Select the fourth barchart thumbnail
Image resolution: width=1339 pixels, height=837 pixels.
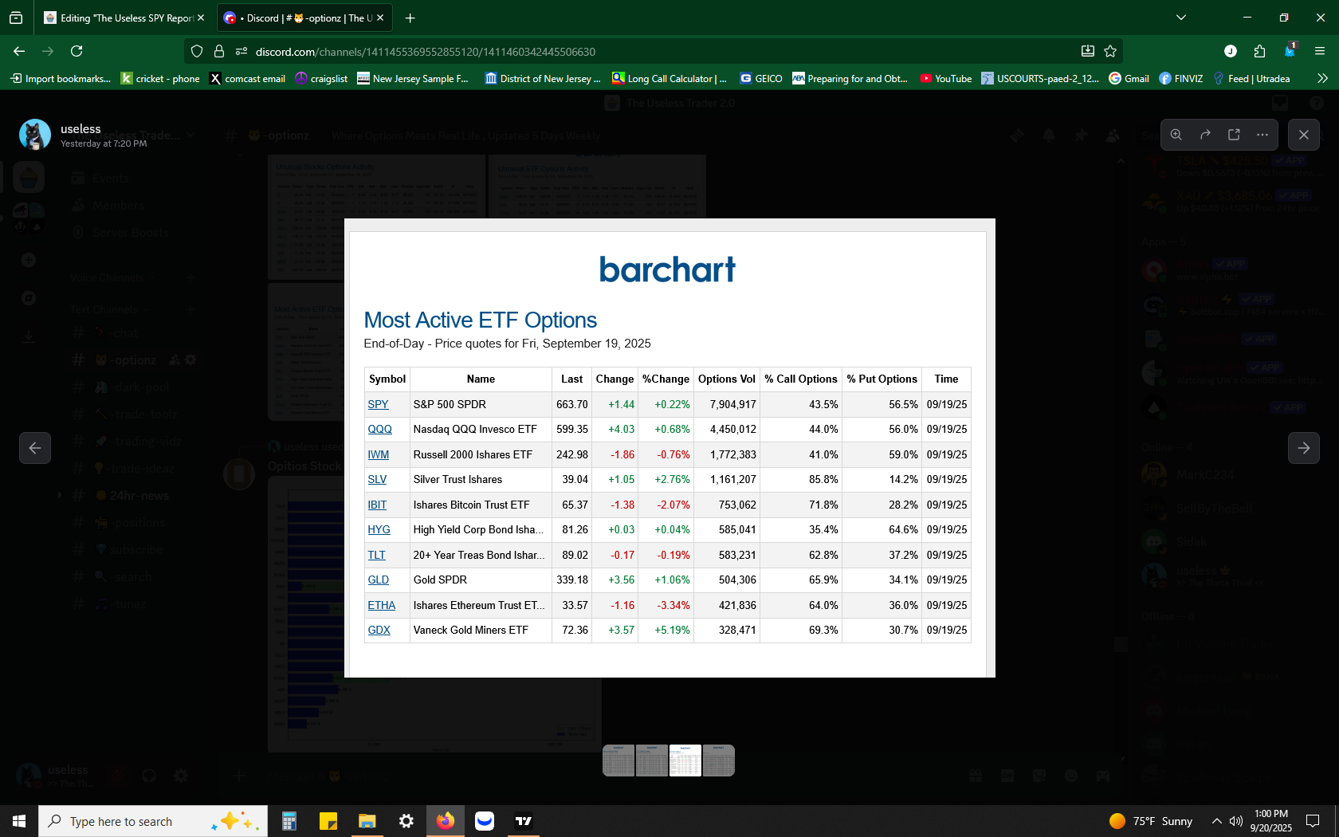click(719, 760)
